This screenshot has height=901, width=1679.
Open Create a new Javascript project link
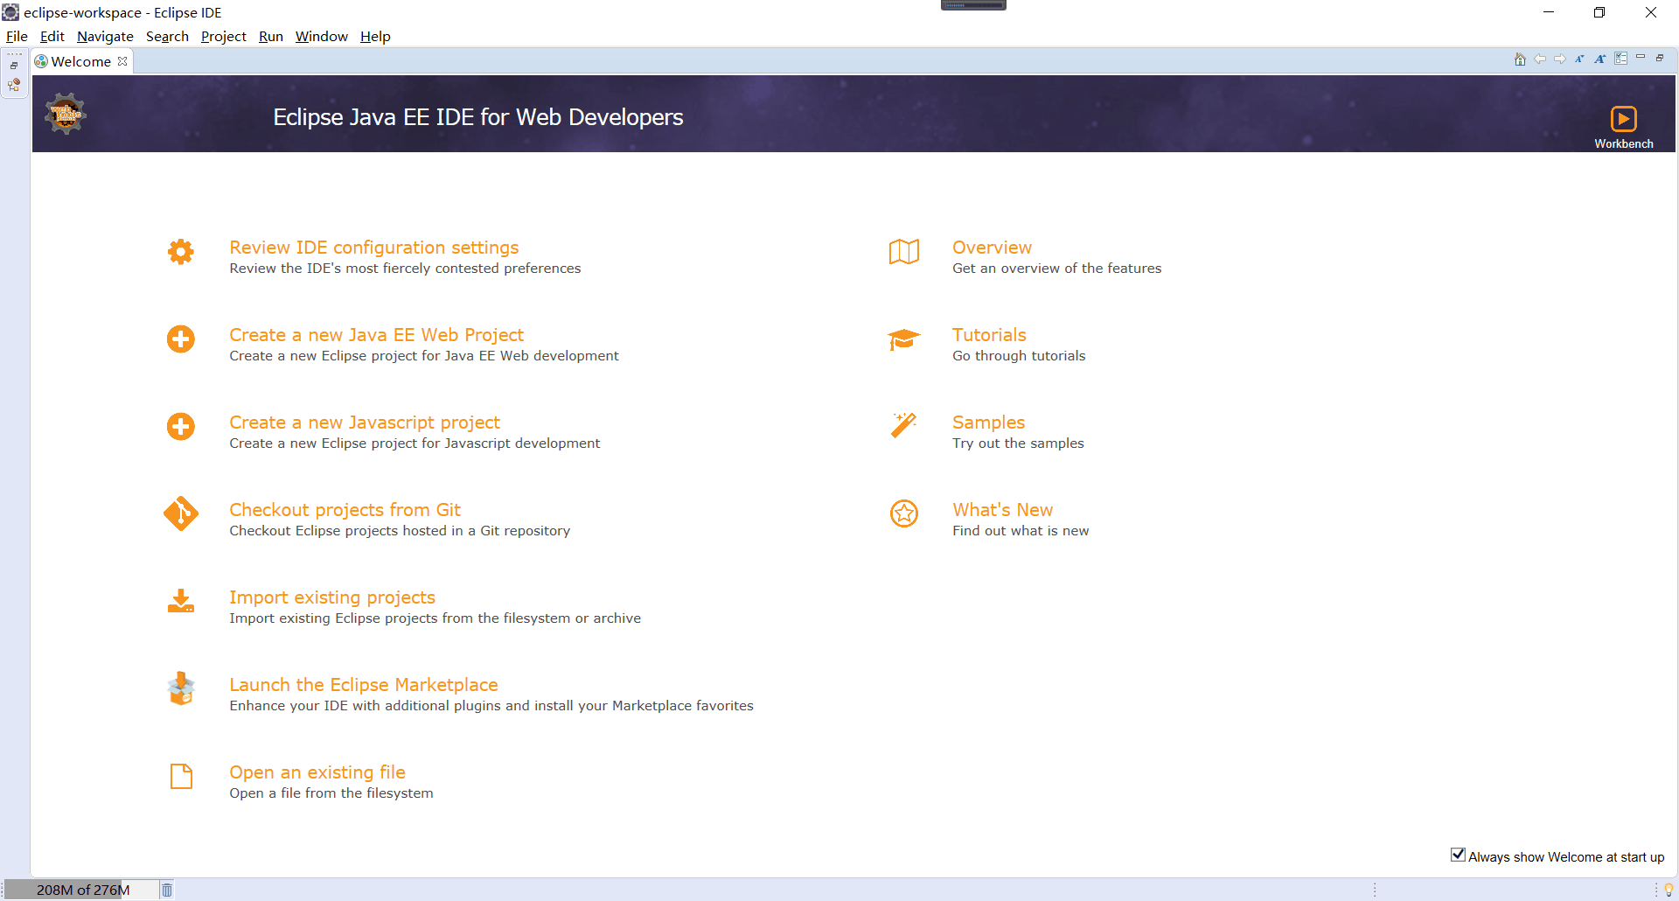365,423
